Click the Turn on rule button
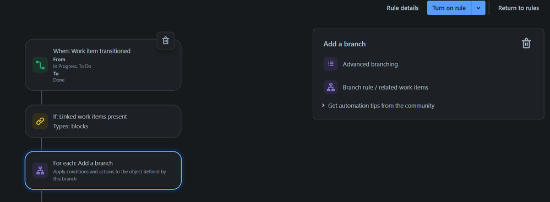550x202 pixels. tap(449, 8)
